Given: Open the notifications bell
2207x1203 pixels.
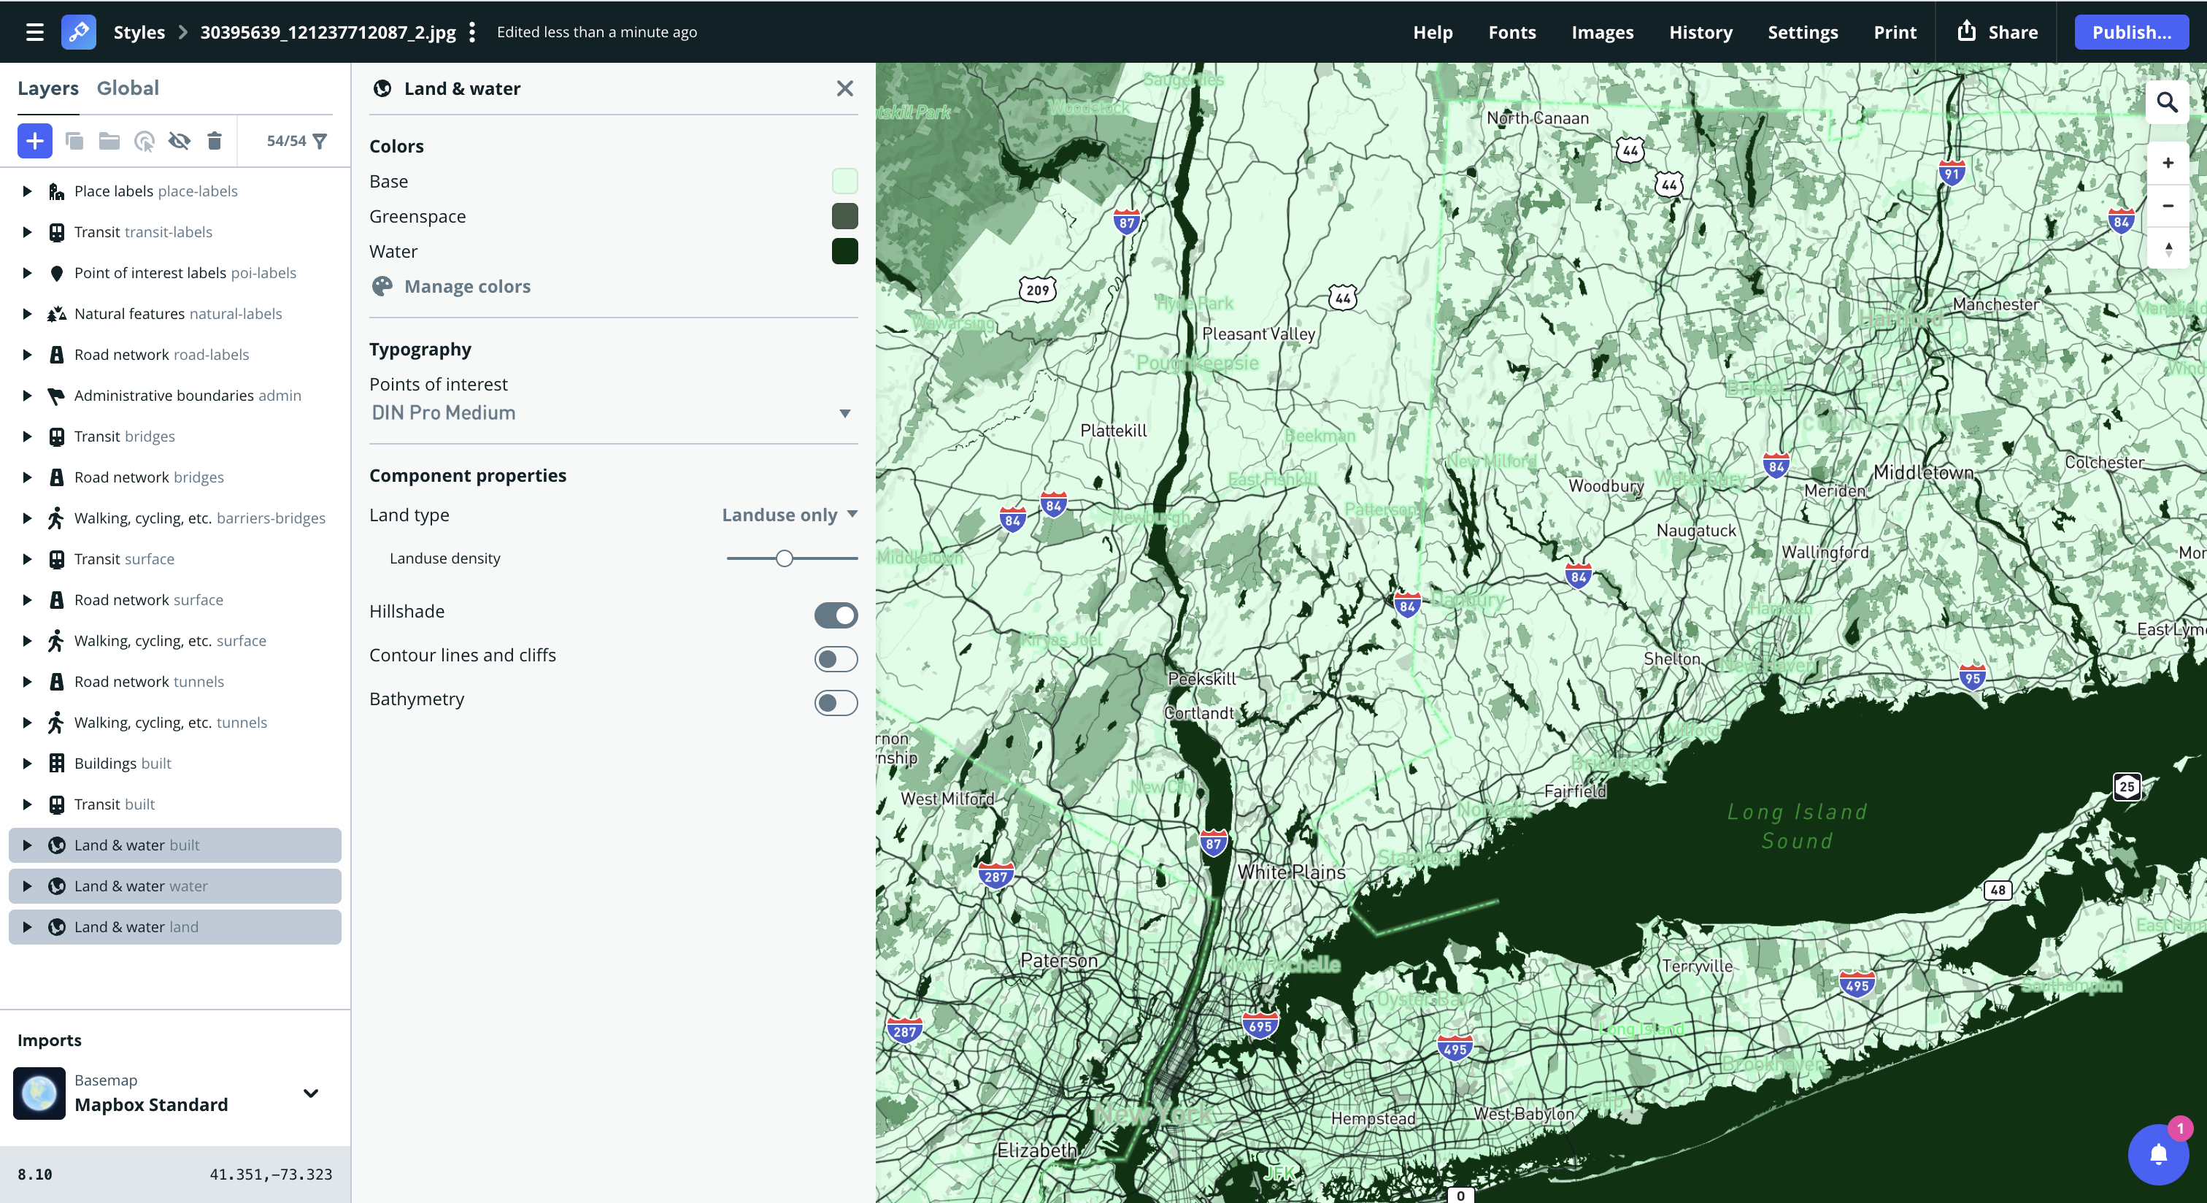Looking at the screenshot, I should click(x=2158, y=1154).
